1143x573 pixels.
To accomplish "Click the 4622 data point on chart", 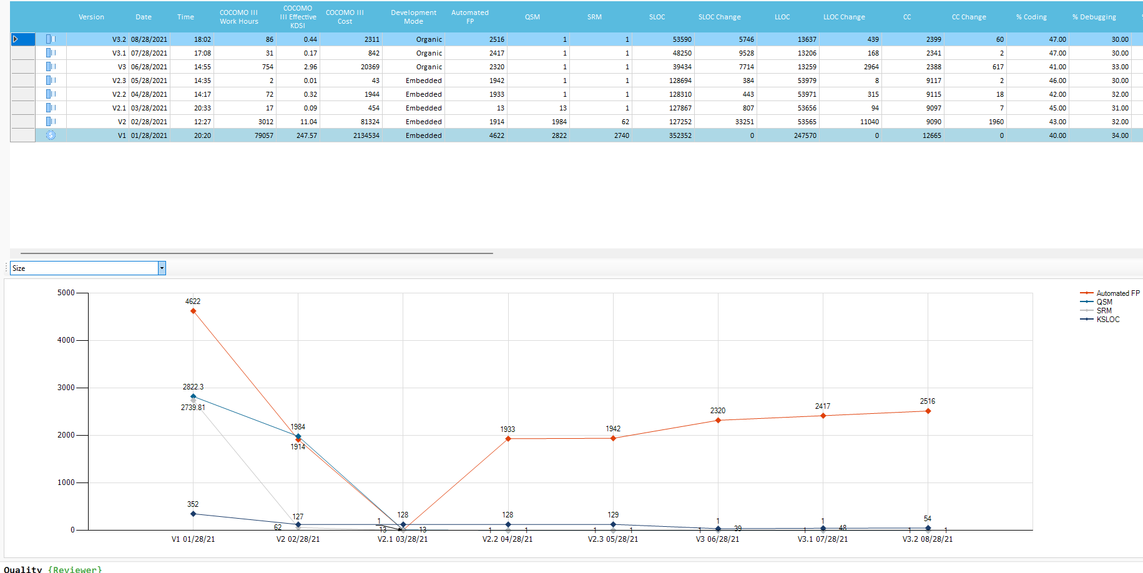I will click(194, 311).
